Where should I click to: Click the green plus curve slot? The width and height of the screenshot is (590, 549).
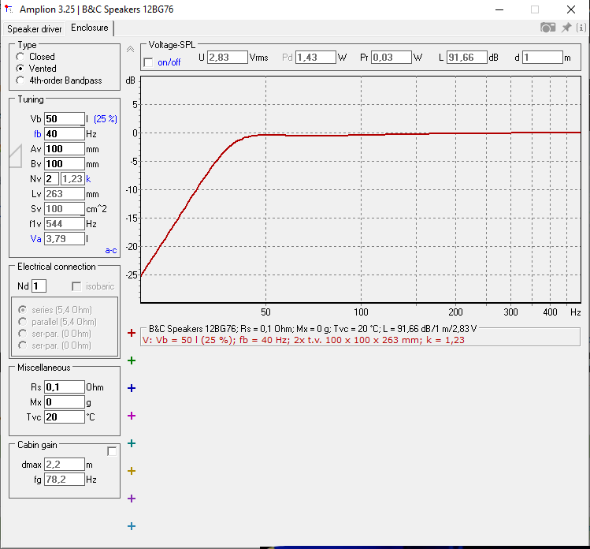tap(132, 360)
